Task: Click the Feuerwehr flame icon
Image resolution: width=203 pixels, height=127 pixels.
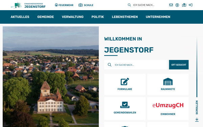Action: (56, 5)
